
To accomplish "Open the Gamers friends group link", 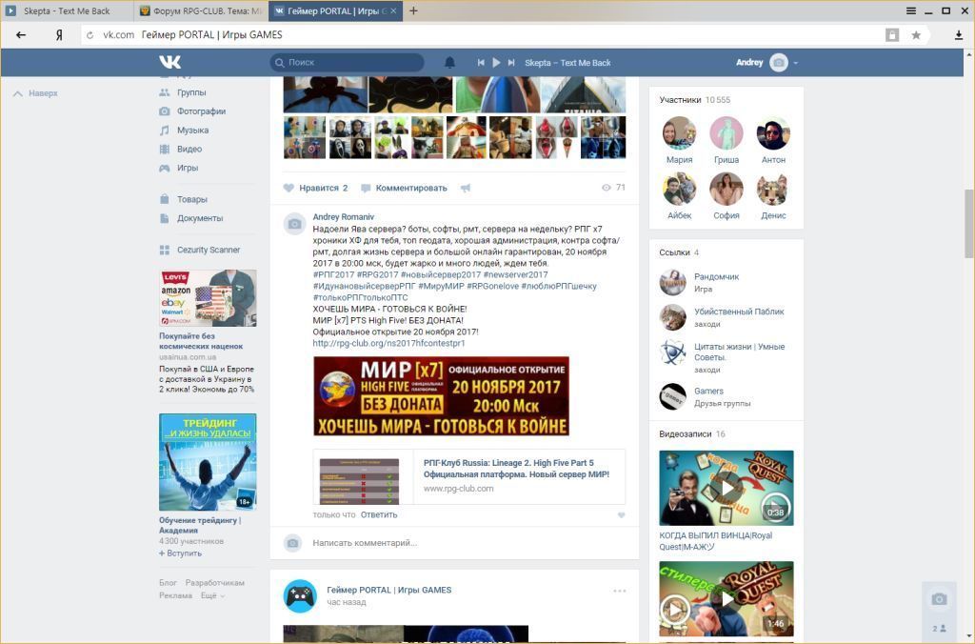I will (x=708, y=391).
